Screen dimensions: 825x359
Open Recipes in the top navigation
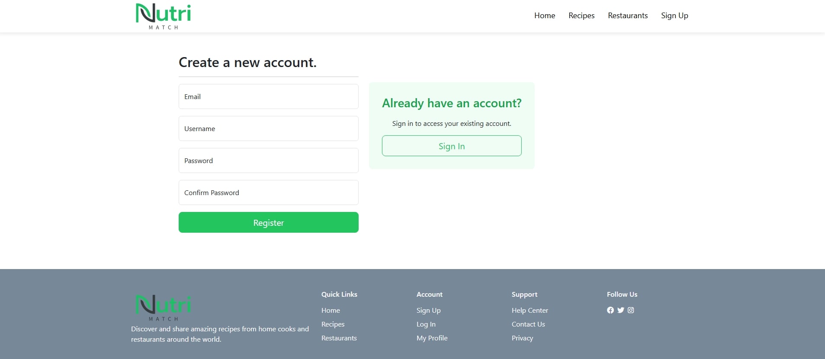581,16
